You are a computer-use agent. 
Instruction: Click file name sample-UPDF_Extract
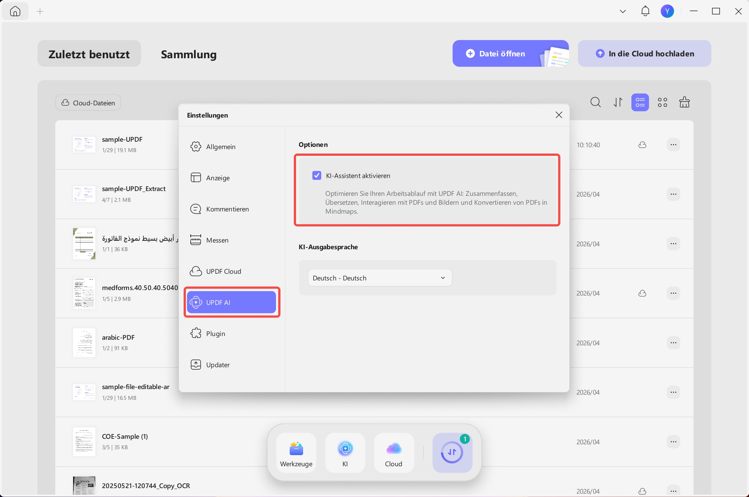134,189
